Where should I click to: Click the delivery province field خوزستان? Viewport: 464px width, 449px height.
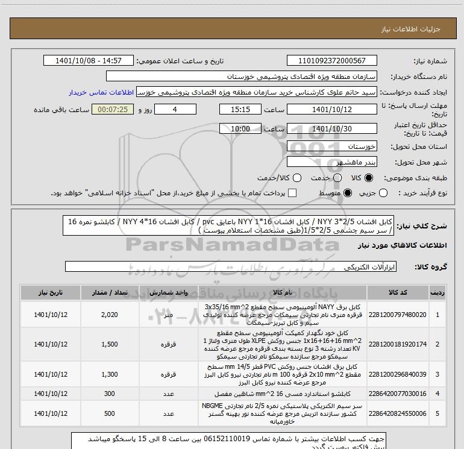click(x=331, y=146)
